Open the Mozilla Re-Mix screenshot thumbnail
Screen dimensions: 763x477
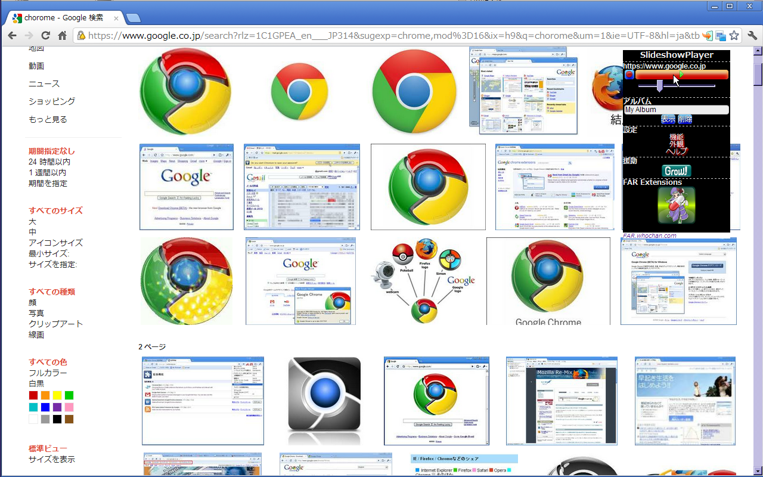click(x=562, y=401)
